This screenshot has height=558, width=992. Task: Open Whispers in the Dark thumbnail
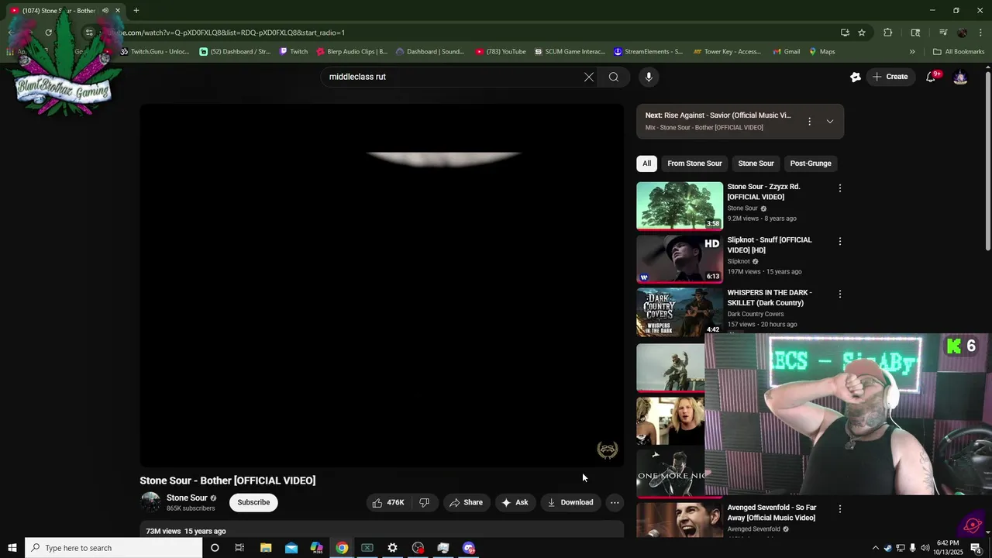point(680,312)
